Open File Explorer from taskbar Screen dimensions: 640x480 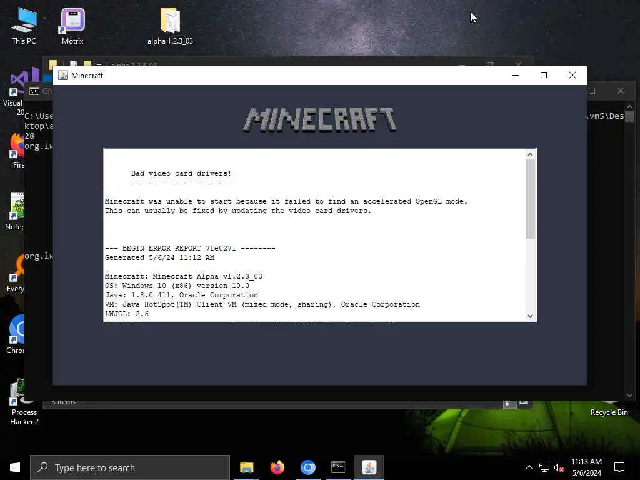click(x=246, y=467)
